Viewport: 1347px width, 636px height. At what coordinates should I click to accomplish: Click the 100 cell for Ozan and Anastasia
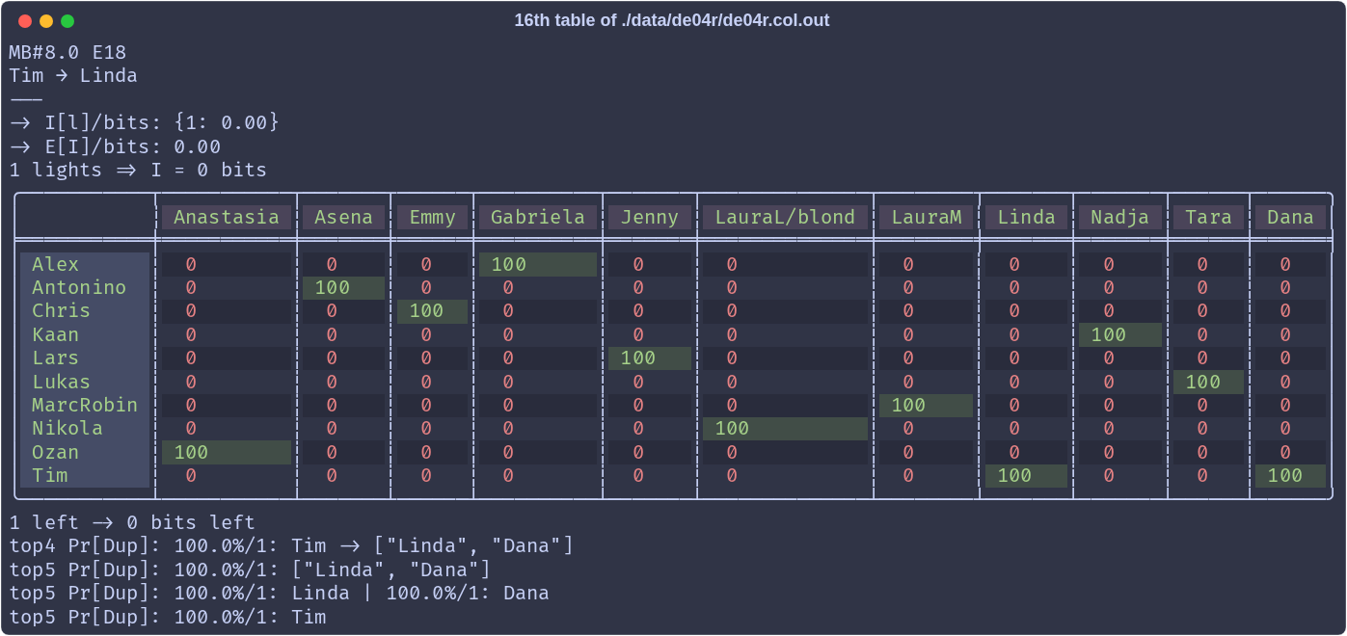pos(227,452)
